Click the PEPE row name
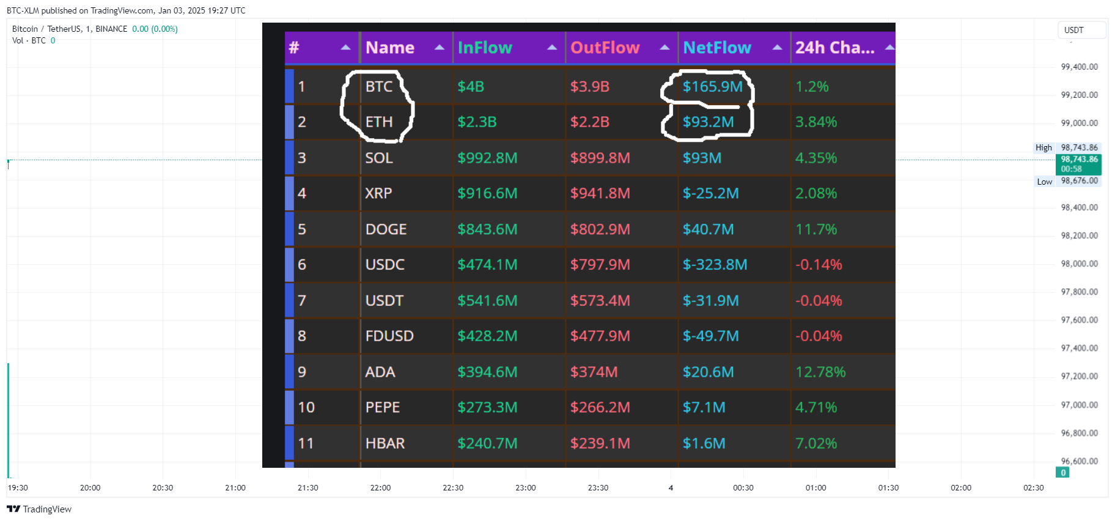The image size is (1115, 521). pos(383,407)
